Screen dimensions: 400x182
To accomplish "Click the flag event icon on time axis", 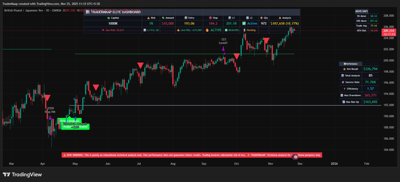I will (295, 157).
